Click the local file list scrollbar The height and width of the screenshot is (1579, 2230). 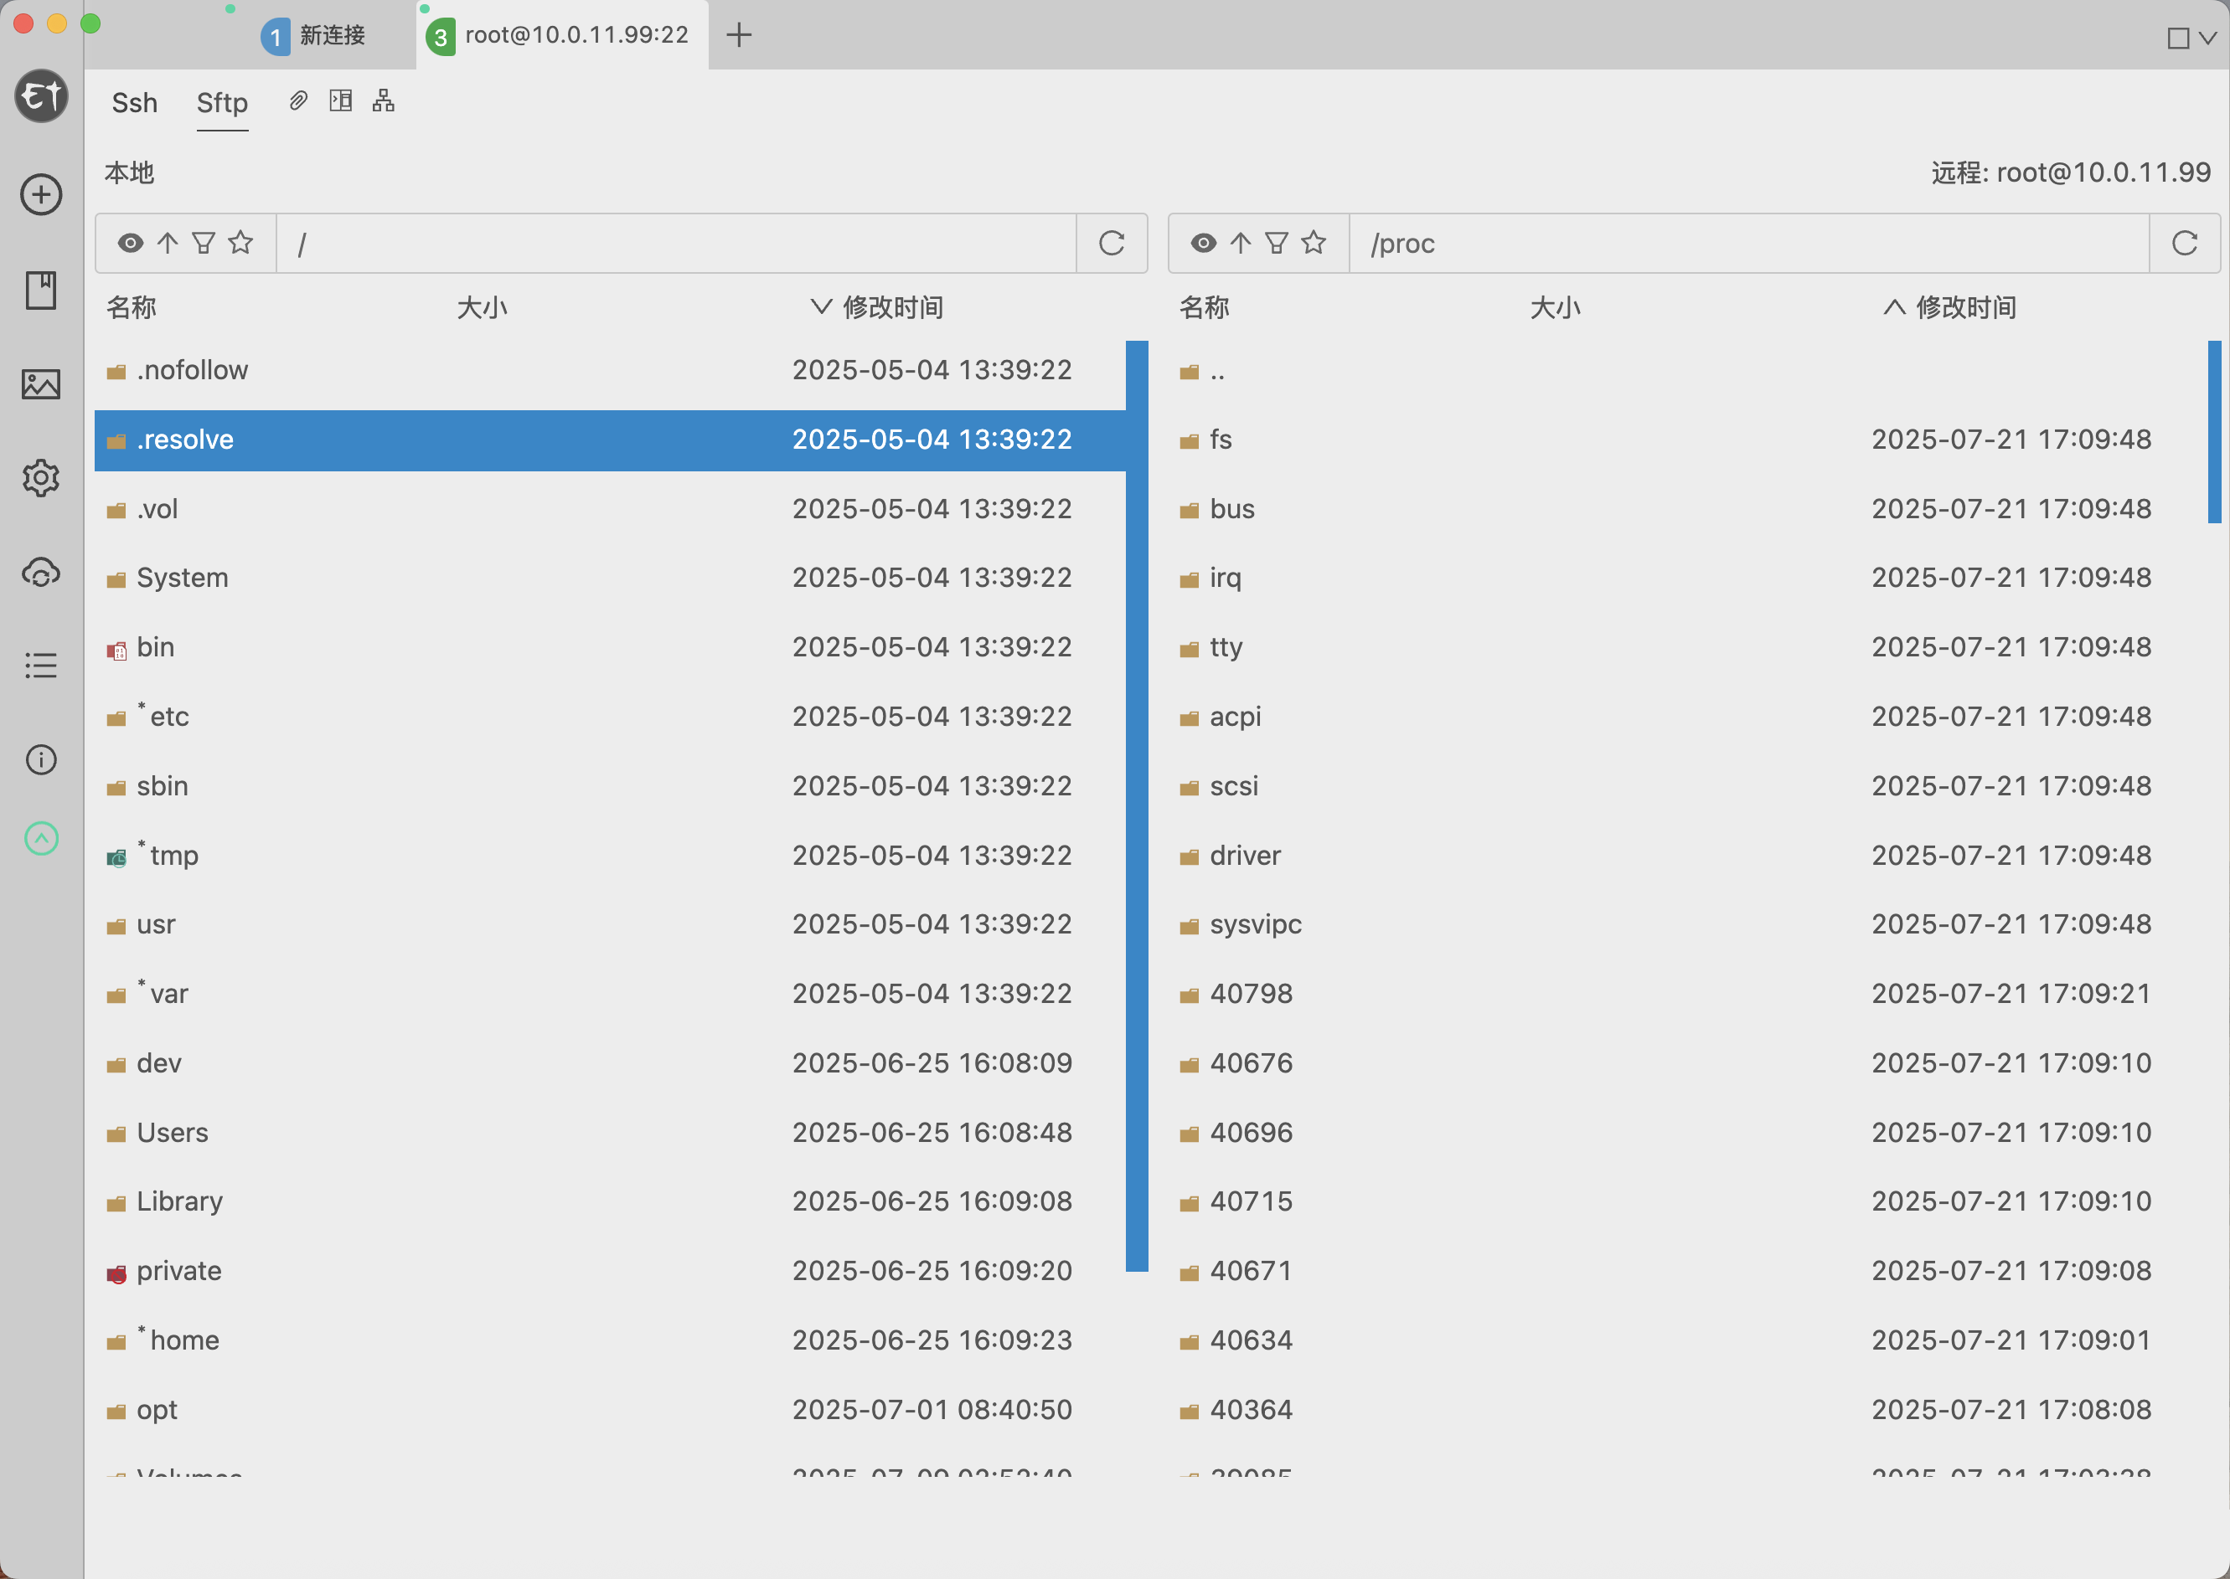[1137, 805]
